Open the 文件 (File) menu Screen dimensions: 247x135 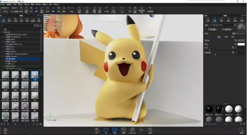pos(3,5)
